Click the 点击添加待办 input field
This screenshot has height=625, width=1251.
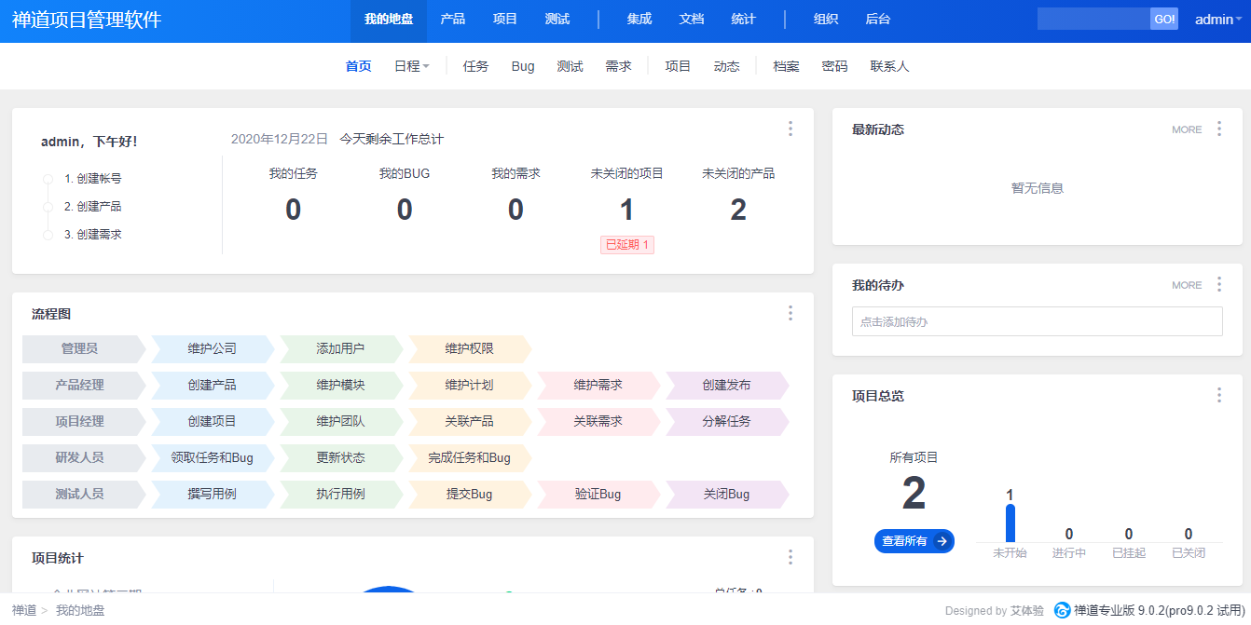[1038, 321]
